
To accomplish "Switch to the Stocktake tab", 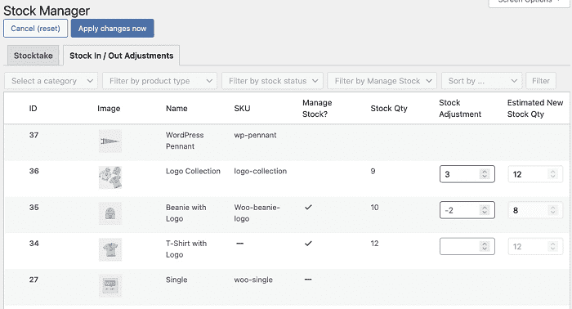I will pos(34,56).
